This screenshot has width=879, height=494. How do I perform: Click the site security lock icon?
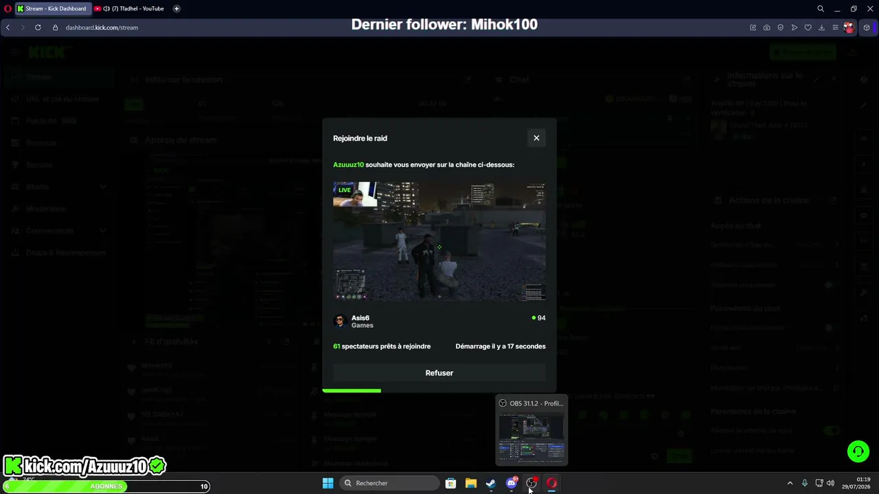point(56,27)
